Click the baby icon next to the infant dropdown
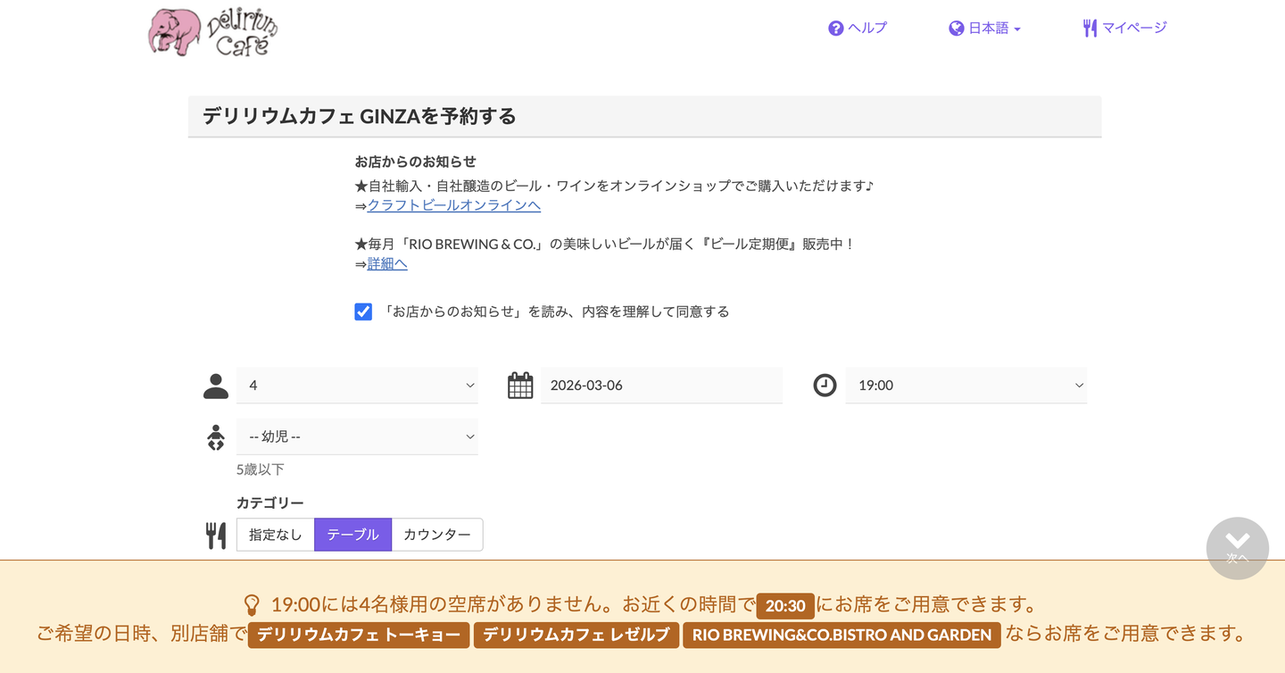This screenshot has width=1285, height=673. pyautogui.click(x=216, y=436)
